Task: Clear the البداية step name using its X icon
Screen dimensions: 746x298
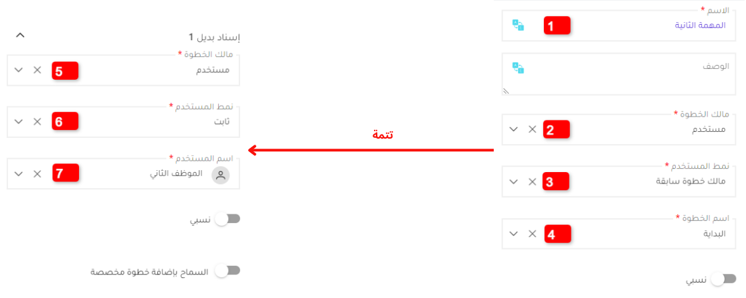Action: coord(532,234)
